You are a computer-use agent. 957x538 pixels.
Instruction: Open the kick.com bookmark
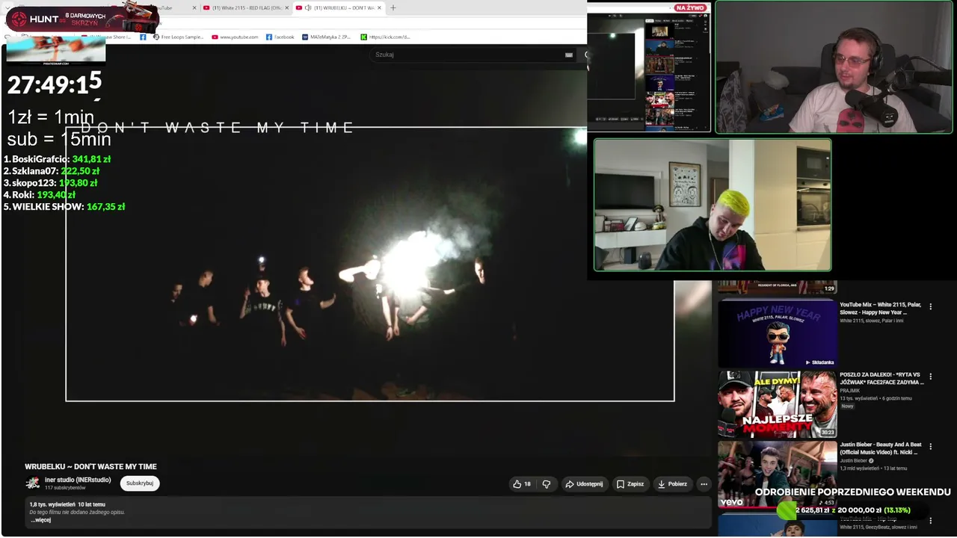[386, 37]
